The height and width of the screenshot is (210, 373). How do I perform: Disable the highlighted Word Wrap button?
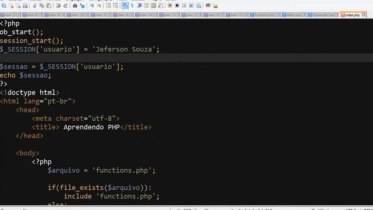pos(125,6)
